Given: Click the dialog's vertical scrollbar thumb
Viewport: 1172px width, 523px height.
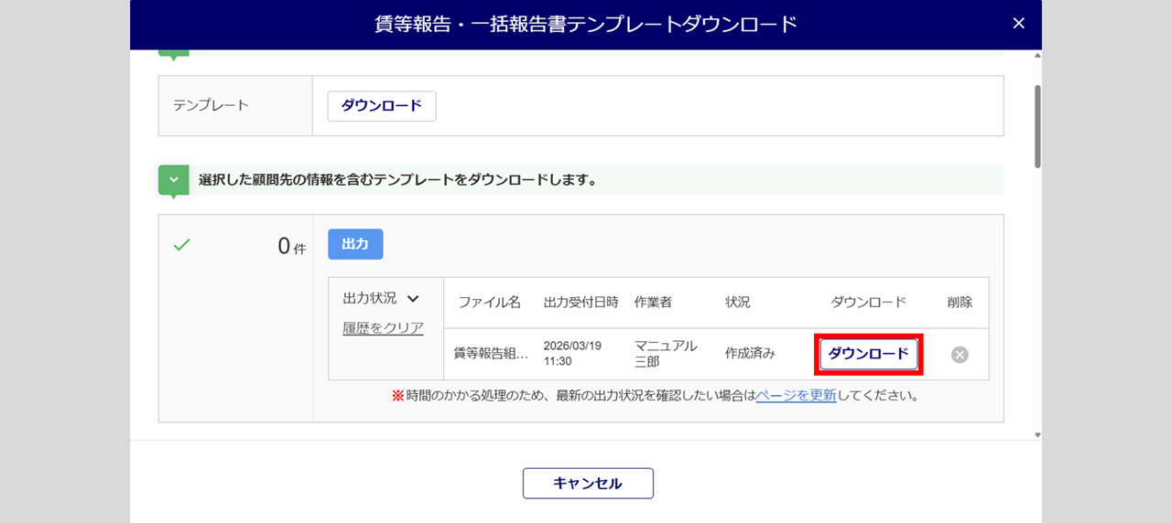Looking at the screenshot, I should (1037, 126).
